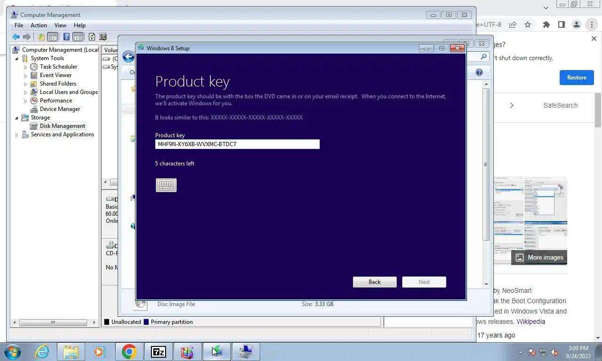Show hidden system tray icons arrow
This screenshot has height=361, width=602.
pyautogui.click(x=520, y=352)
